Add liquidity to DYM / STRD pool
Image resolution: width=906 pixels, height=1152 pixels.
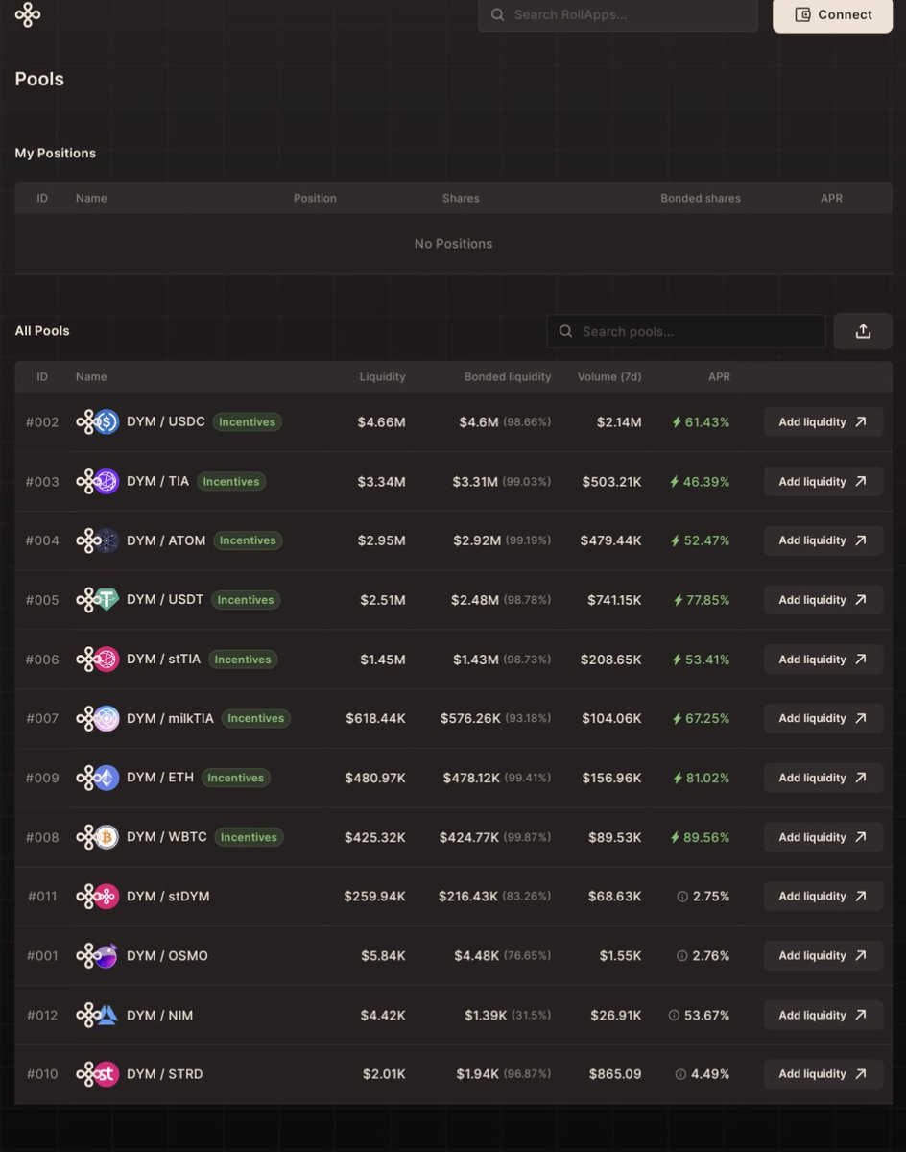(823, 1074)
